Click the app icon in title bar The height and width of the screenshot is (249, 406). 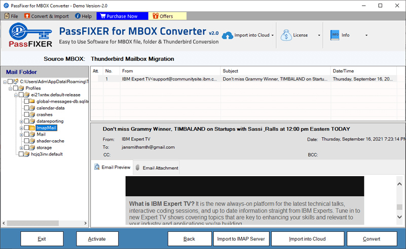(6, 6)
